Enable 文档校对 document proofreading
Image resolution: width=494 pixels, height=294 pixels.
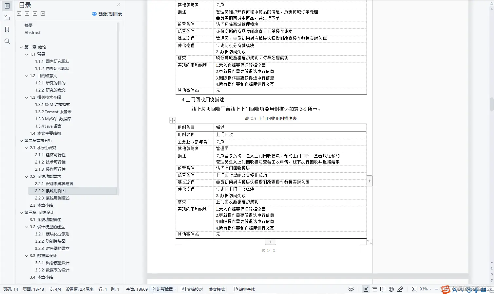192,289
